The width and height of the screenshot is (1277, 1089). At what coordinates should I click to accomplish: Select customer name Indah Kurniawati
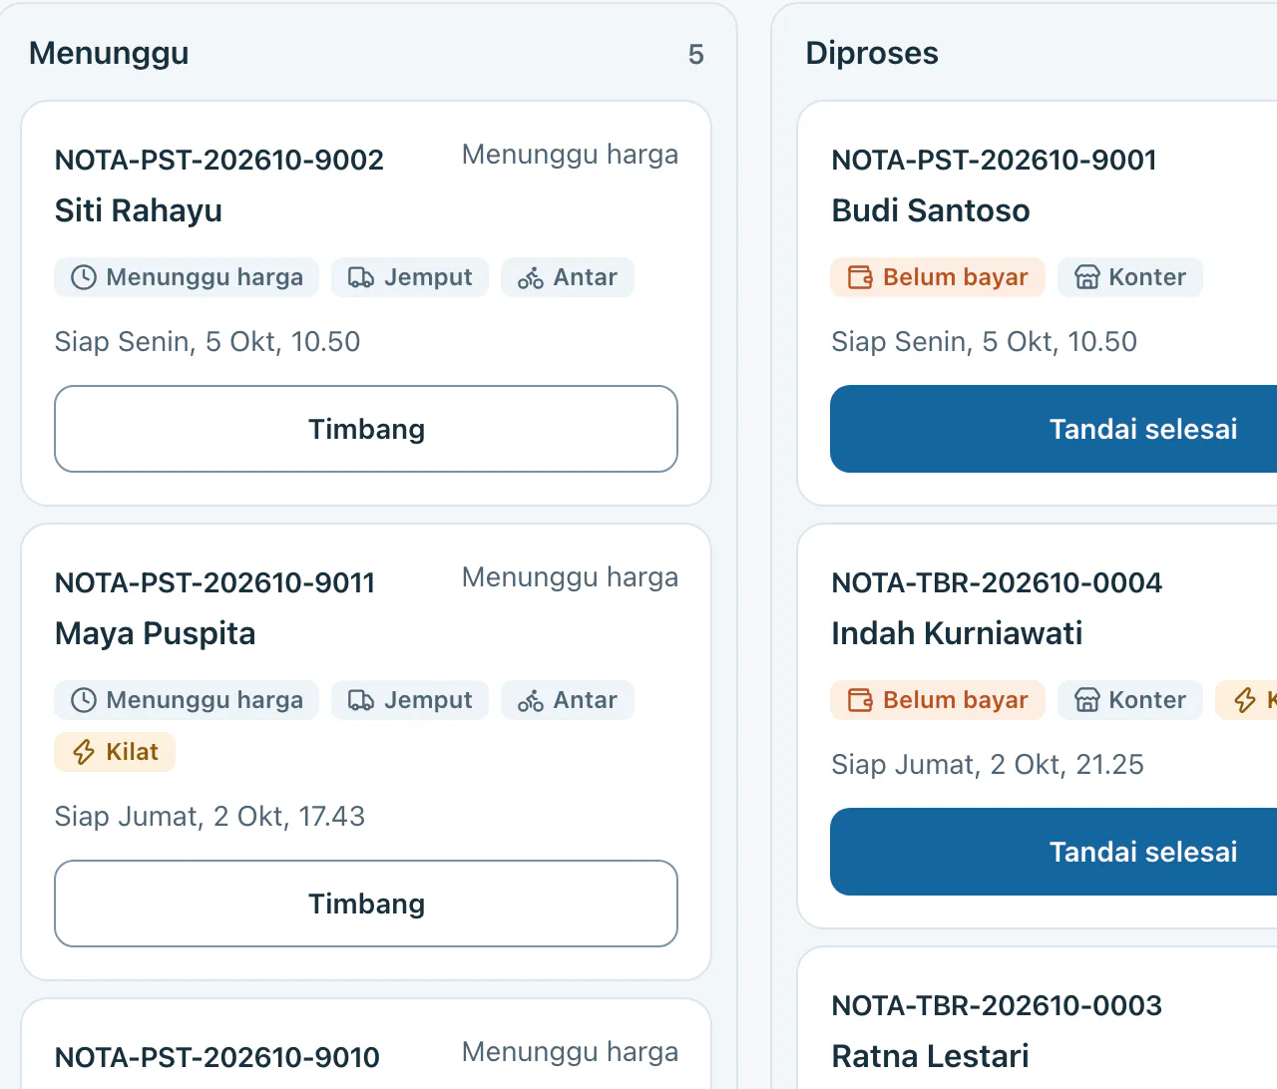click(x=957, y=633)
